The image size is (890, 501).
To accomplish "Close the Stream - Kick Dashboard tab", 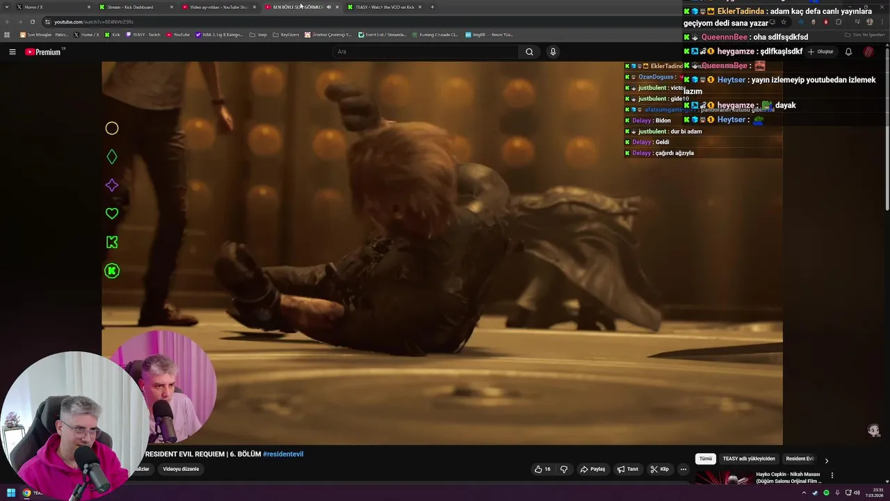I will 171,7.
